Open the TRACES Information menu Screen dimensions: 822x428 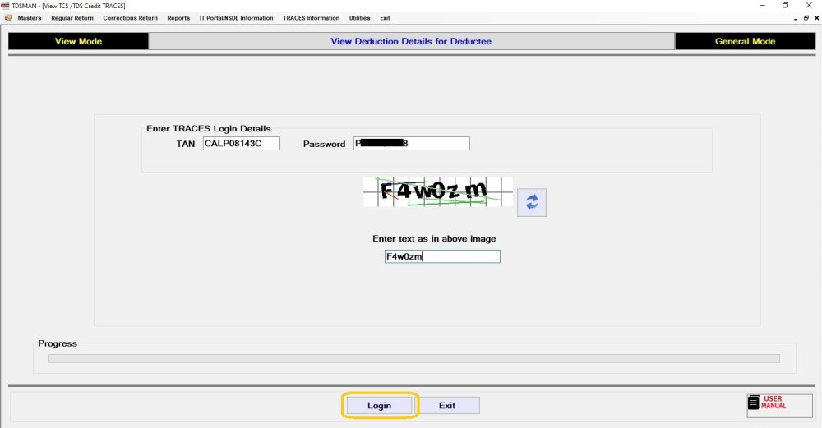(312, 18)
